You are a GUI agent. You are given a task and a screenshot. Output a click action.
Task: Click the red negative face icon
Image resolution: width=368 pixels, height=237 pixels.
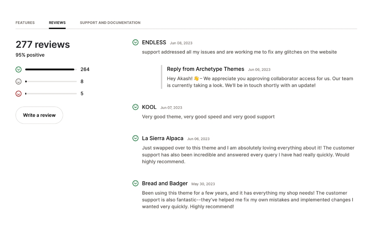(19, 93)
